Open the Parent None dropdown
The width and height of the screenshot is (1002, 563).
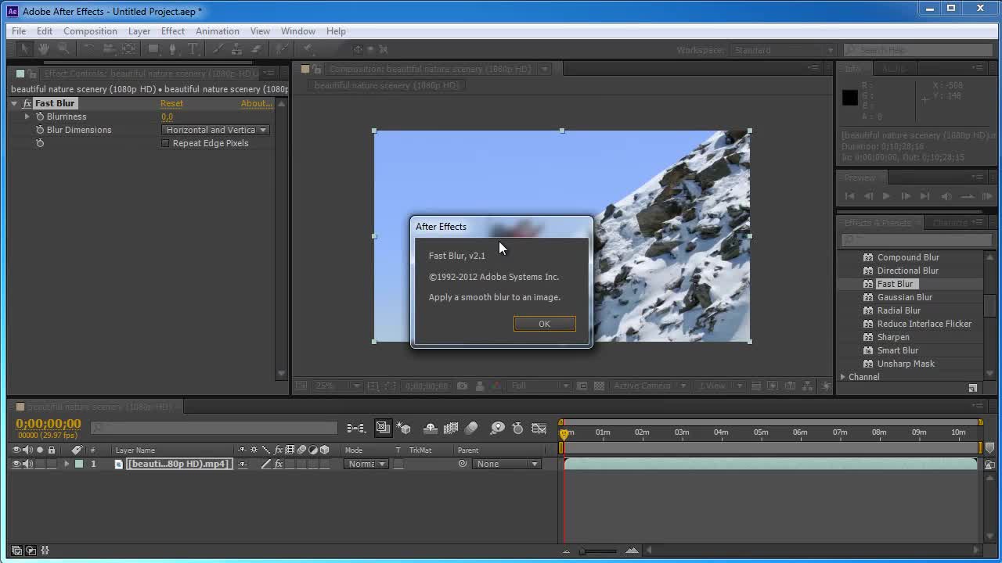[506, 464]
